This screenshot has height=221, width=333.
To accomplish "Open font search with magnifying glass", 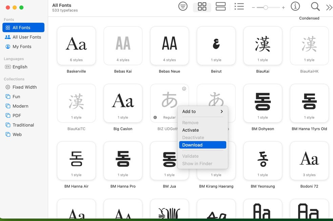I will (315, 6).
